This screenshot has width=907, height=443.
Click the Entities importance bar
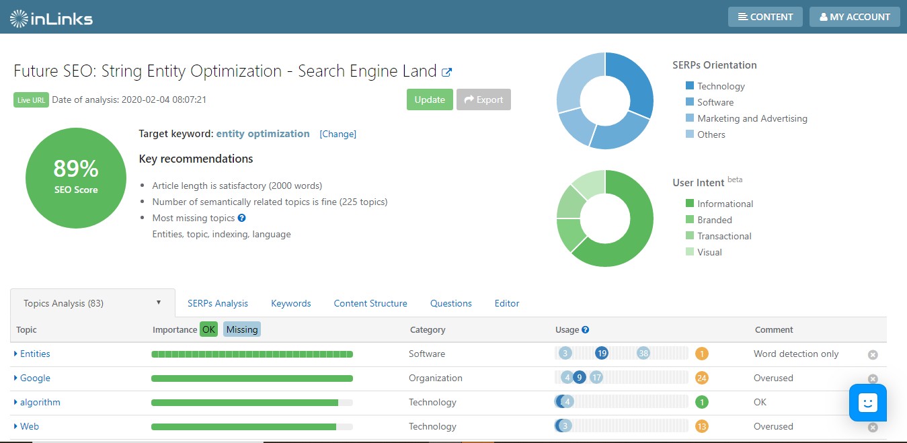coord(252,354)
